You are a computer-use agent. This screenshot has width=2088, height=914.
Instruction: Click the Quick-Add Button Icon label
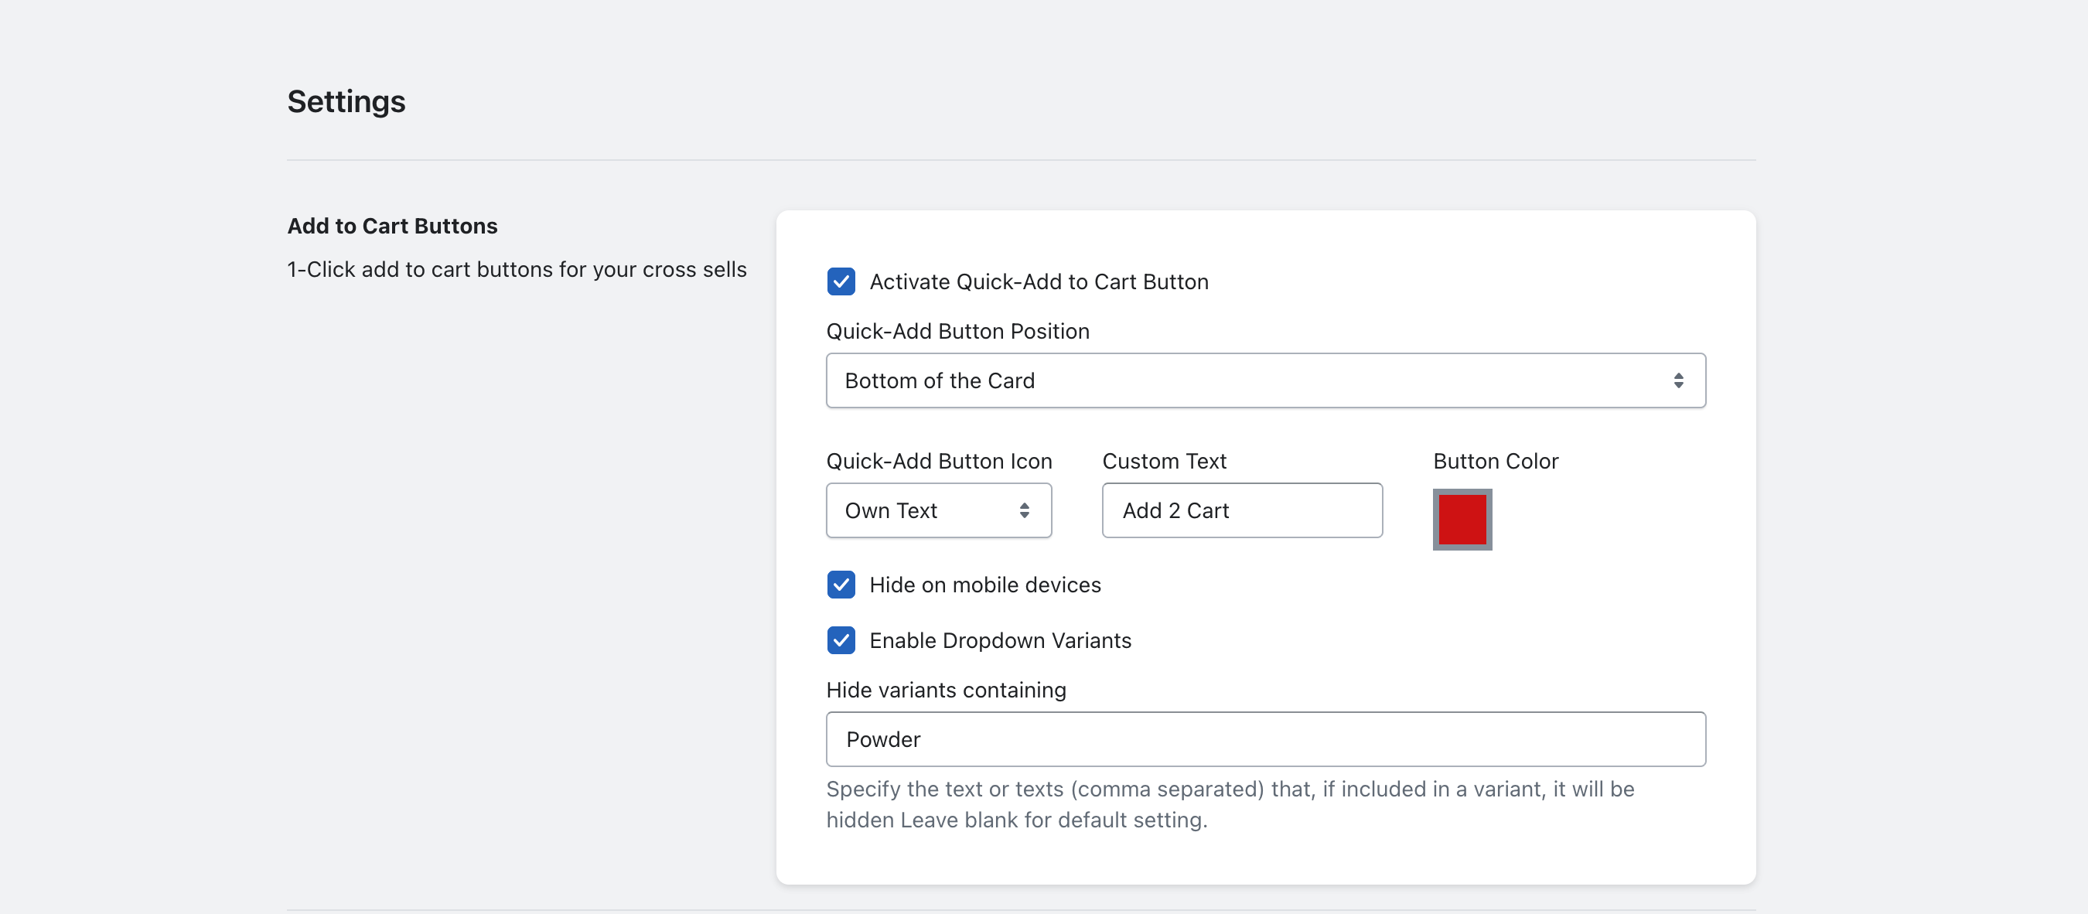click(939, 461)
